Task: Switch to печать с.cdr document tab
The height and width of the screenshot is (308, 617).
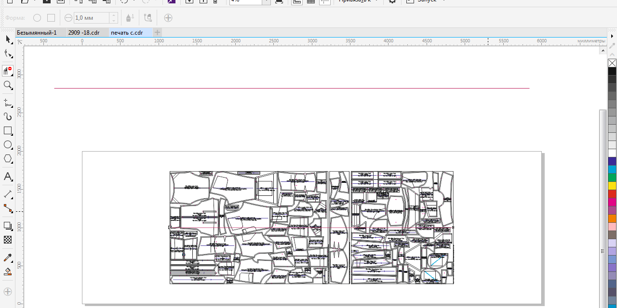Action: click(127, 33)
